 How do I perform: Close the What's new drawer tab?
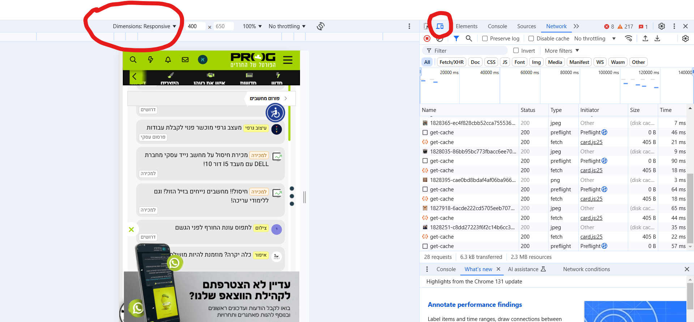498,269
